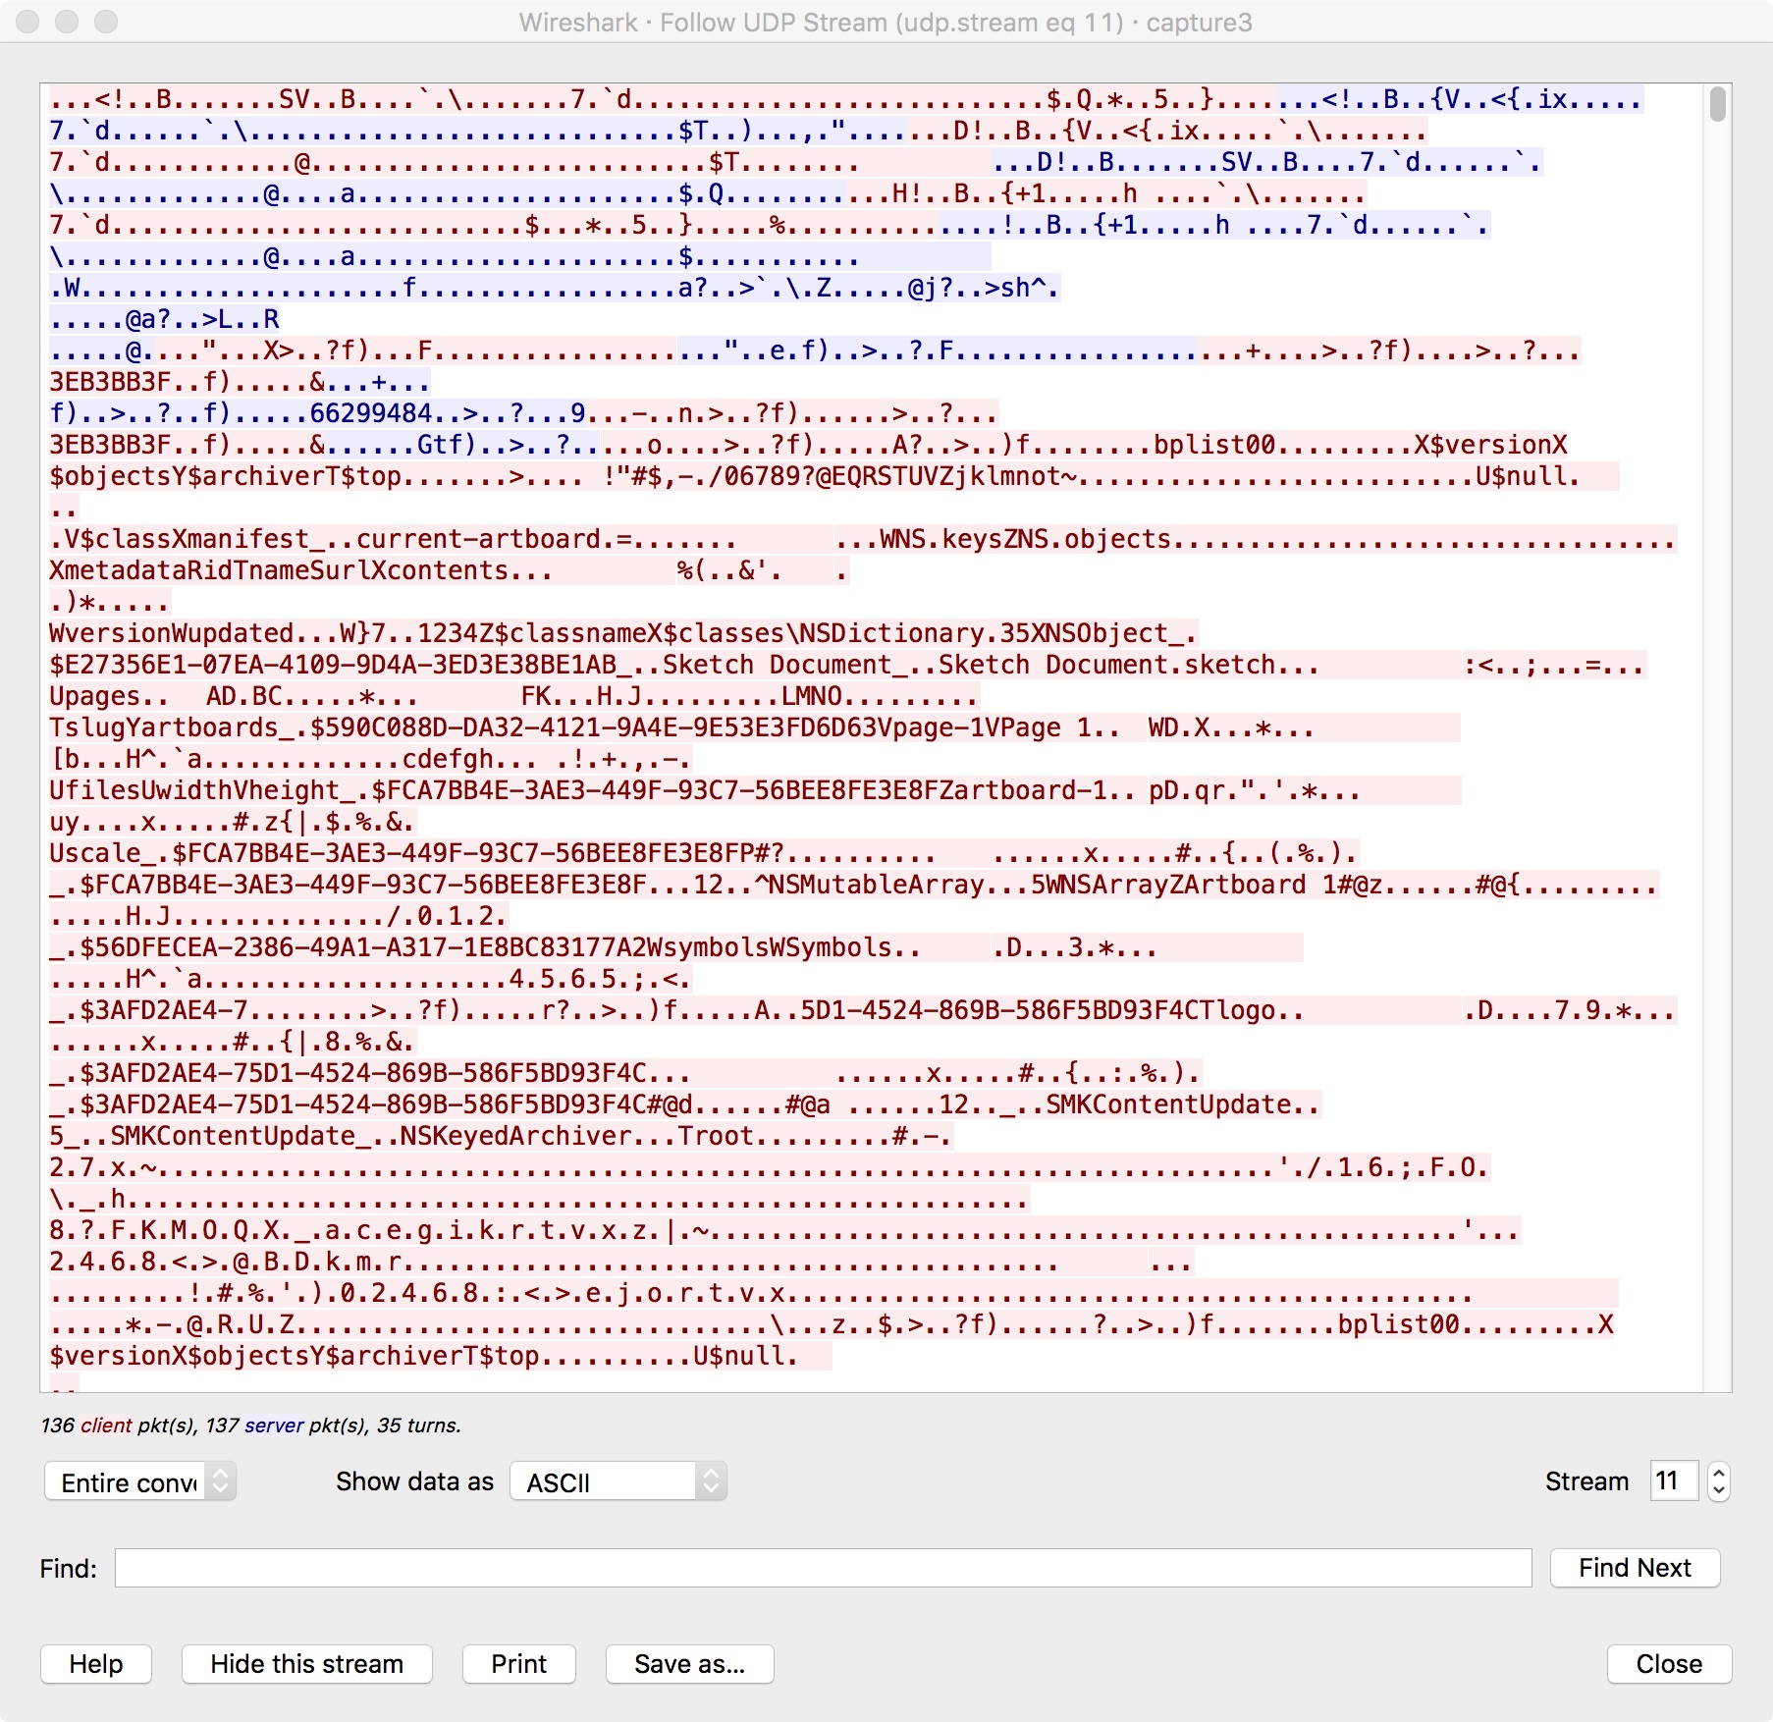Viewport: 1773px width, 1722px height.
Task: Click "Hide this stream" button
Action: click(305, 1664)
